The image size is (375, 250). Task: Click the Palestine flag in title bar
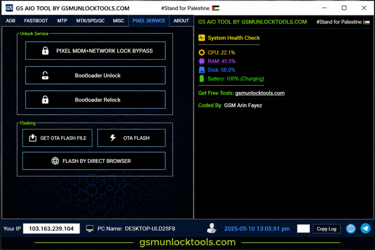click(x=215, y=8)
